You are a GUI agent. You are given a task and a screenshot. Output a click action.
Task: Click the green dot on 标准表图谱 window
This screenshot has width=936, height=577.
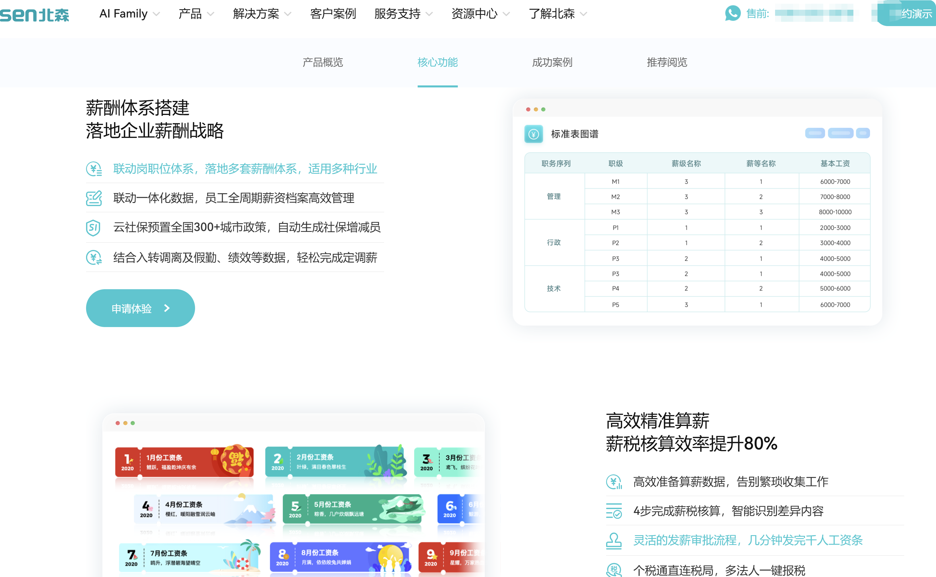pyautogui.click(x=543, y=109)
